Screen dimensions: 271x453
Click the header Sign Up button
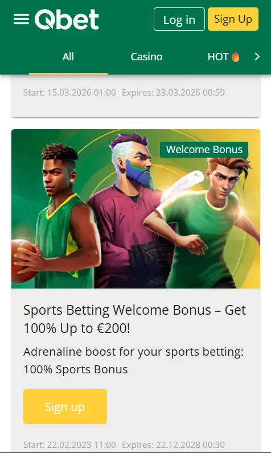click(x=233, y=19)
